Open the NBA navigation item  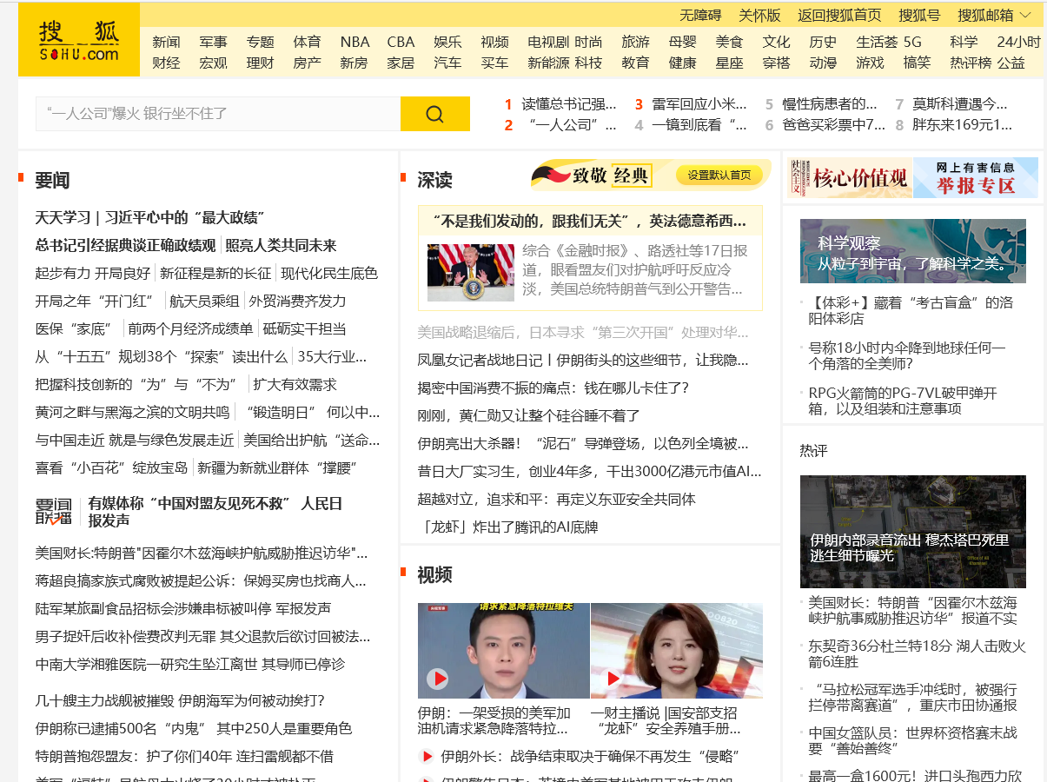click(355, 42)
